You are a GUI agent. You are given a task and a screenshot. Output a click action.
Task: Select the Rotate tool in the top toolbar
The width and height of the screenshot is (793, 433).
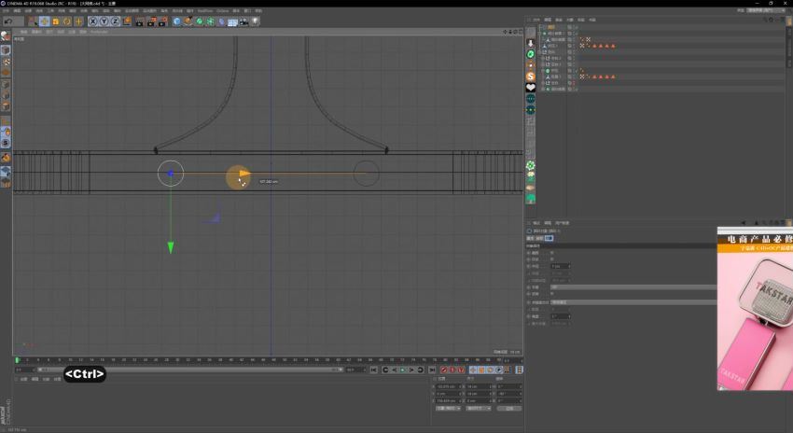67,21
